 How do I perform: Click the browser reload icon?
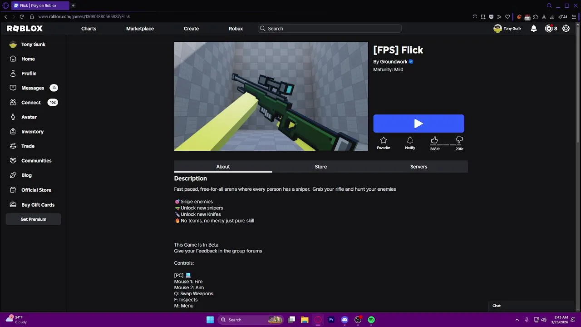pyautogui.click(x=22, y=17)
